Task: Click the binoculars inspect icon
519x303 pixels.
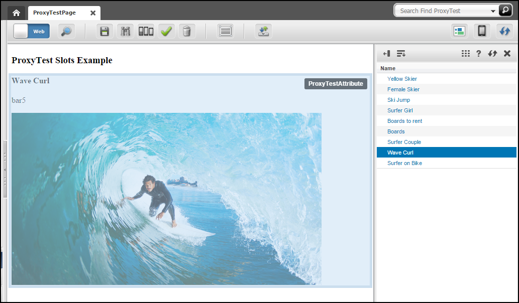Action: 125,31
